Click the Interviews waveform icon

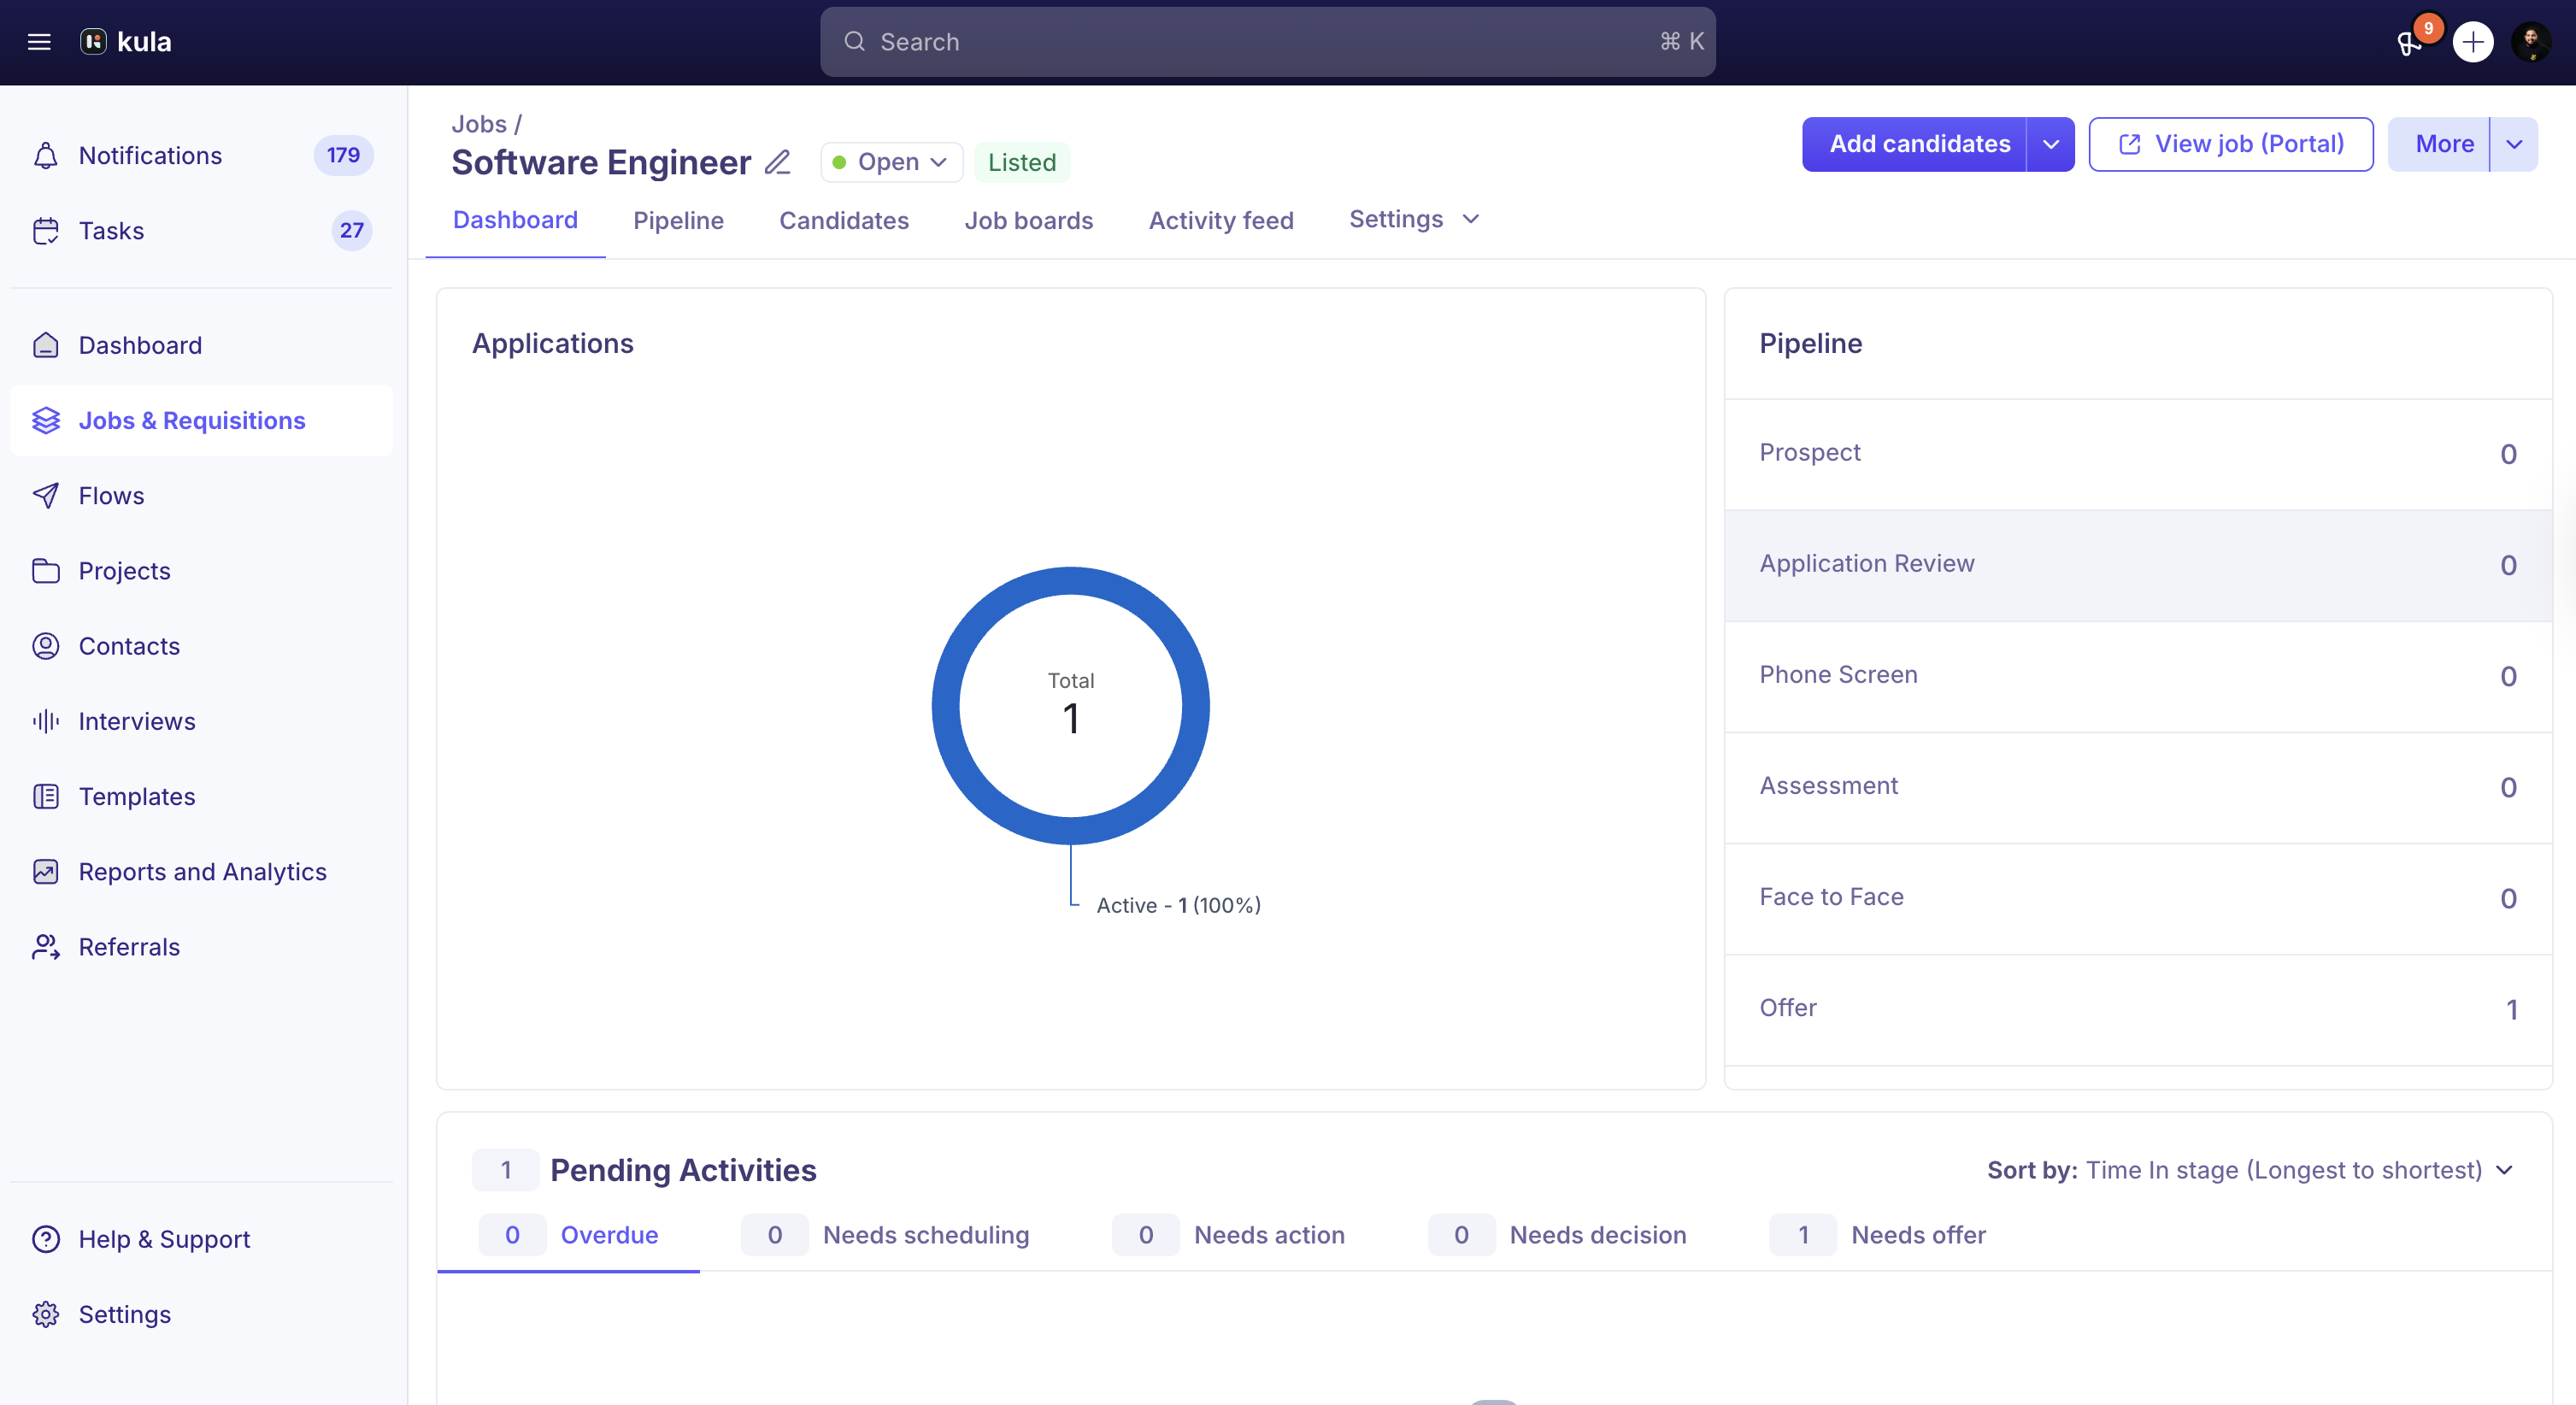pos(46,721)
